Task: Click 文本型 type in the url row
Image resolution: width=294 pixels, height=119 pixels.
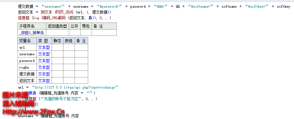Action: click(44, 47)
